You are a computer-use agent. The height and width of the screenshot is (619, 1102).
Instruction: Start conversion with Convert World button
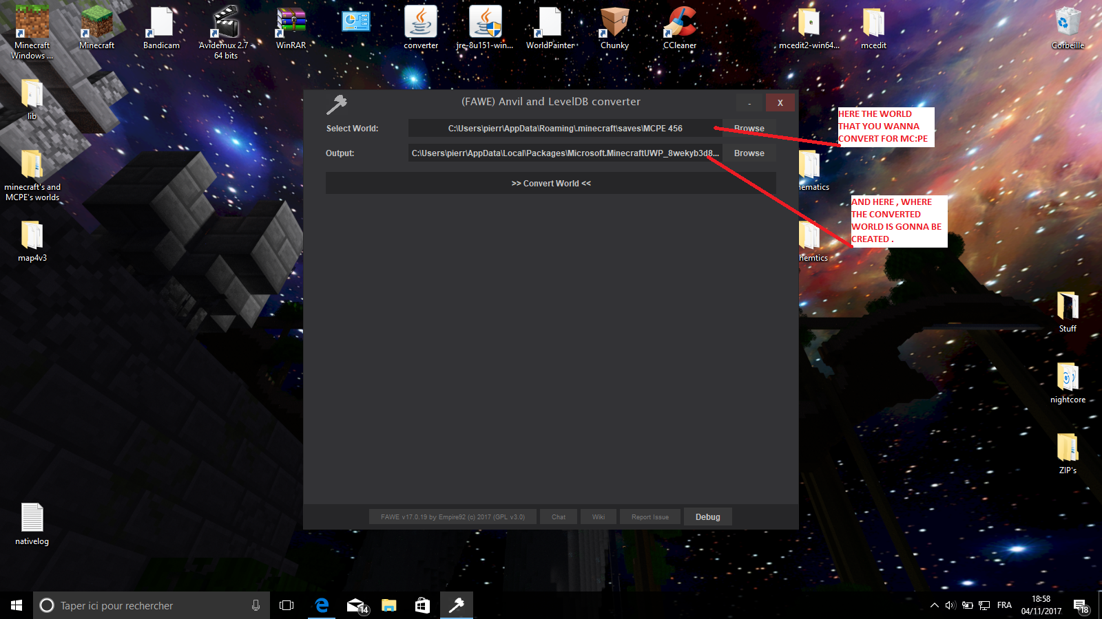click(x=551, y=184)
